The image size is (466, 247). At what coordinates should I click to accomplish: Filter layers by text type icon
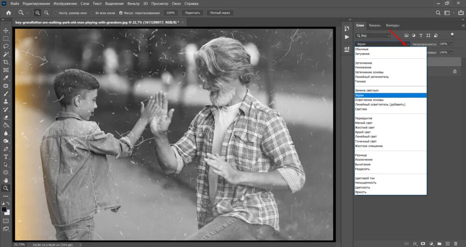tap(421, 35)
